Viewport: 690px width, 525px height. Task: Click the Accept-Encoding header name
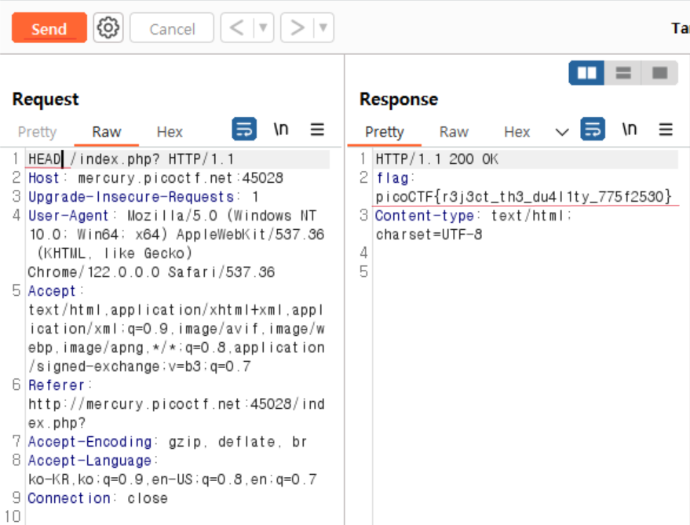89,441
